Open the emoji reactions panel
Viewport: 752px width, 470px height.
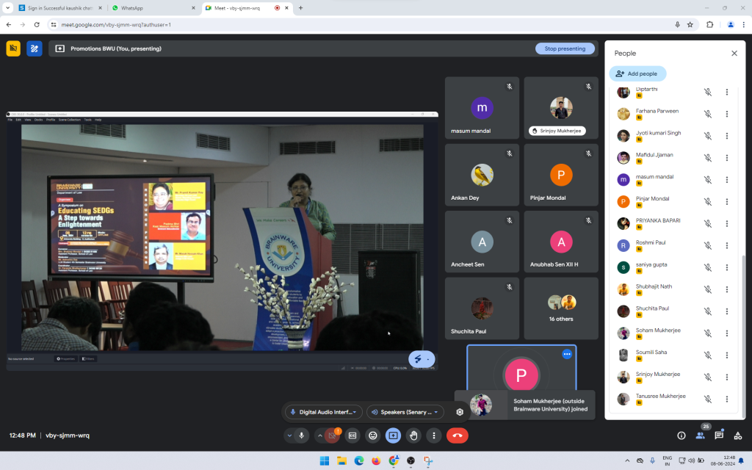[373, 435]
